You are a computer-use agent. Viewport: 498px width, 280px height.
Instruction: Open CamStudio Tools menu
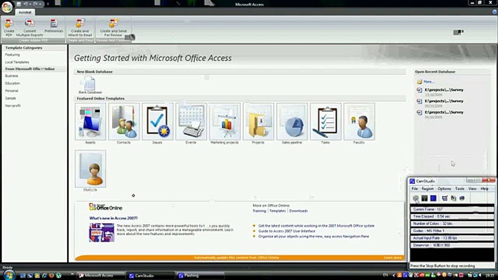[460, 189]
